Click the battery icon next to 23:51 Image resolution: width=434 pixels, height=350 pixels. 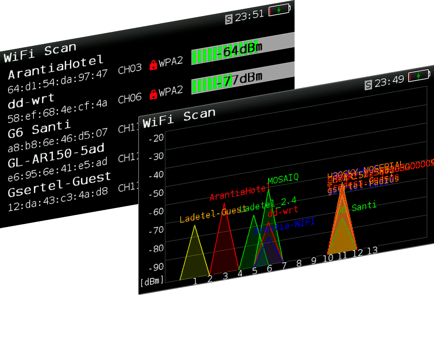280,9
